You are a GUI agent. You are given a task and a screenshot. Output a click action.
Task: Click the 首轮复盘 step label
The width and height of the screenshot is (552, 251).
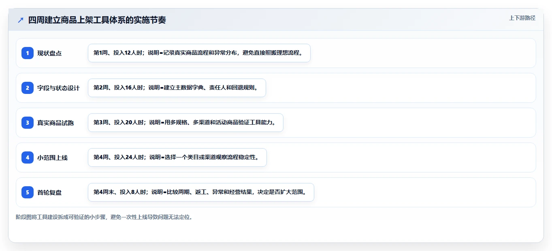point(49,192)
